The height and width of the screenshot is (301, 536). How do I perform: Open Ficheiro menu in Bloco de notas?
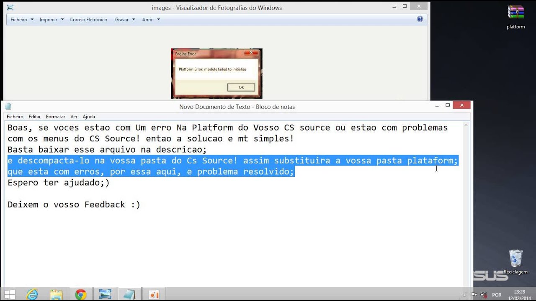point(15,117)
